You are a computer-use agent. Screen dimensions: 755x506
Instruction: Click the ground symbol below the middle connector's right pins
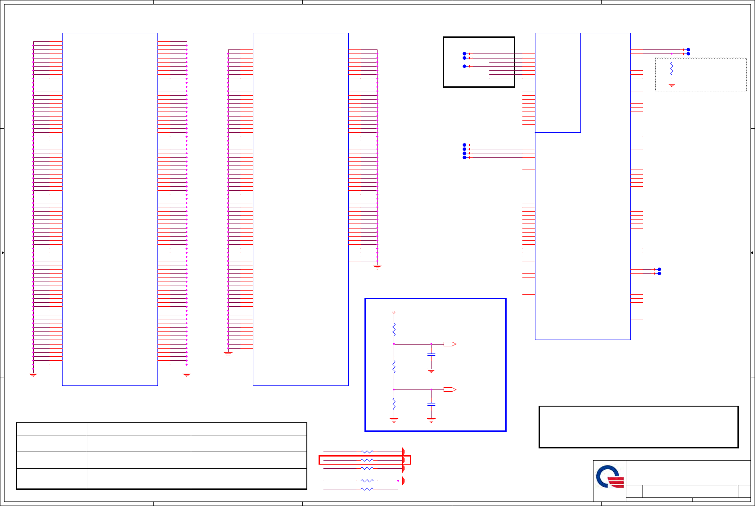377,267
